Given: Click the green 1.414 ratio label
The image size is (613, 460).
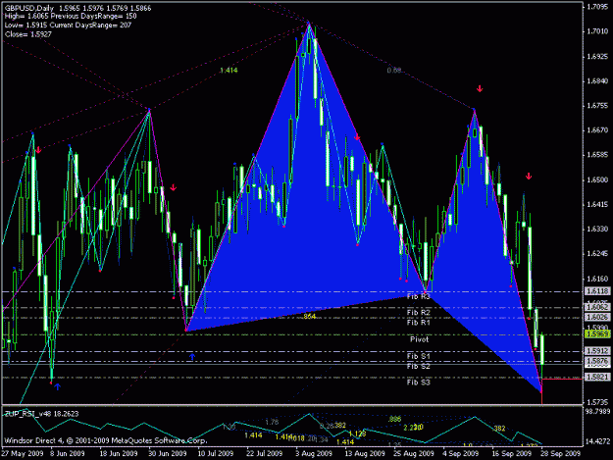Looking at the screenshot, I should (229, 71).
